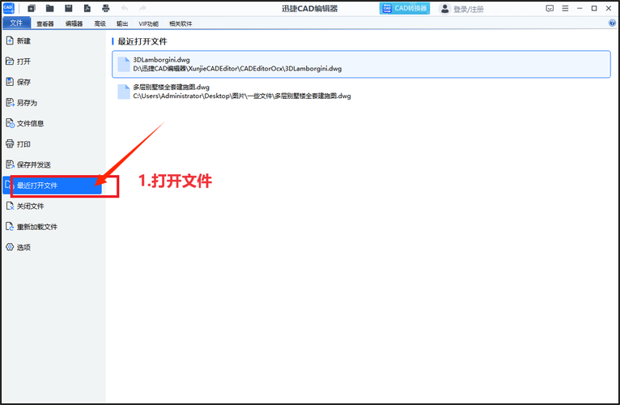Click the open folder icon in quick toolbar
The width and height of the screenshot is (620, 405).
(x=50, y=8)
